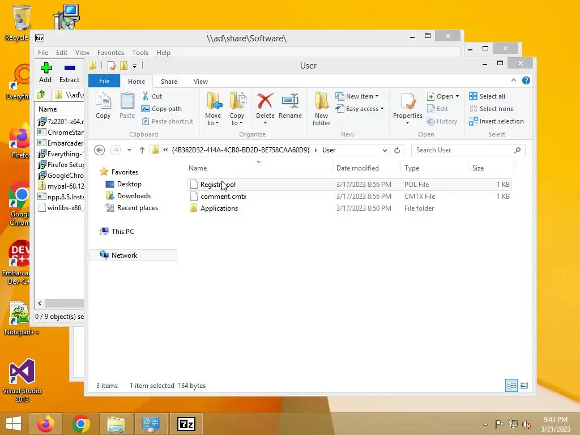Viewport: 580px width, 435px height.
Task: Go up one folder level arrow
Action: point(142,150)
